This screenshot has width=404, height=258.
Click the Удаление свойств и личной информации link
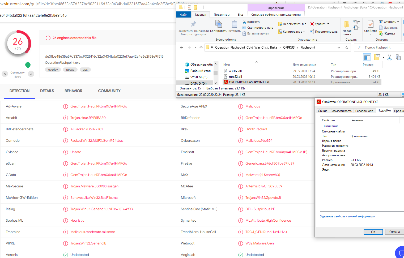pos(347,216)
